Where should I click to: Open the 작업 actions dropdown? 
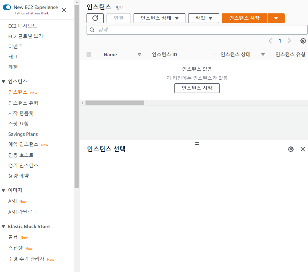(x=204, y=18)
